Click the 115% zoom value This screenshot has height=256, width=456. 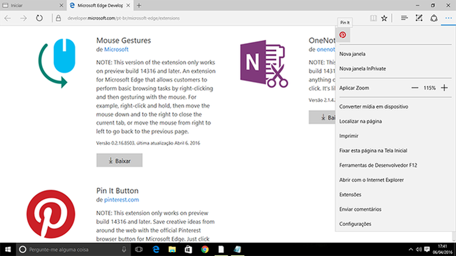(430, 88)
